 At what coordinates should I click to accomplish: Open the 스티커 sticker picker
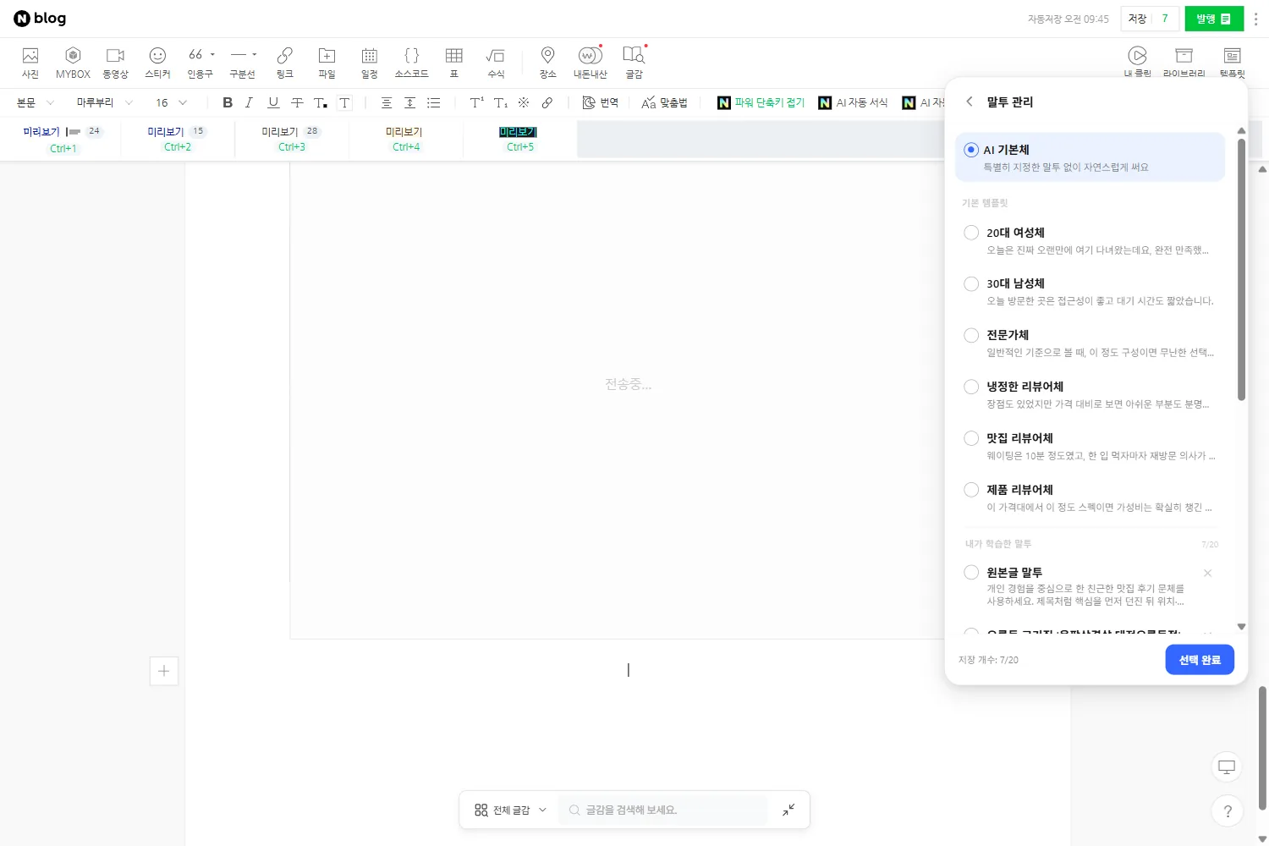(157, 63)
